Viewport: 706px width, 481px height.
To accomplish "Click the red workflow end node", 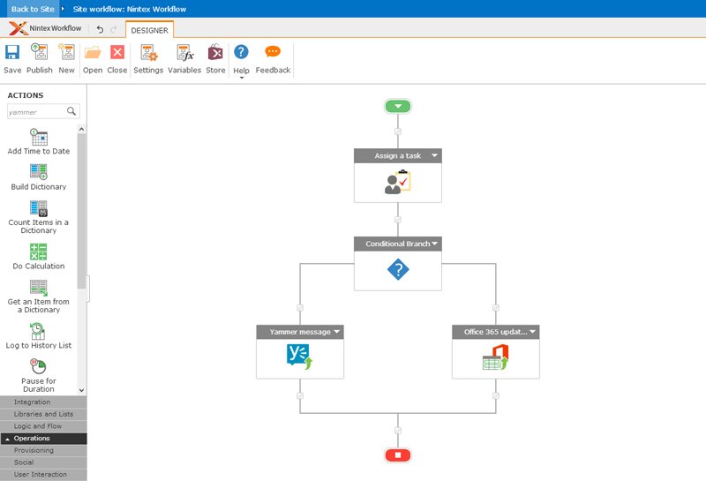I will tap(398, 455).
